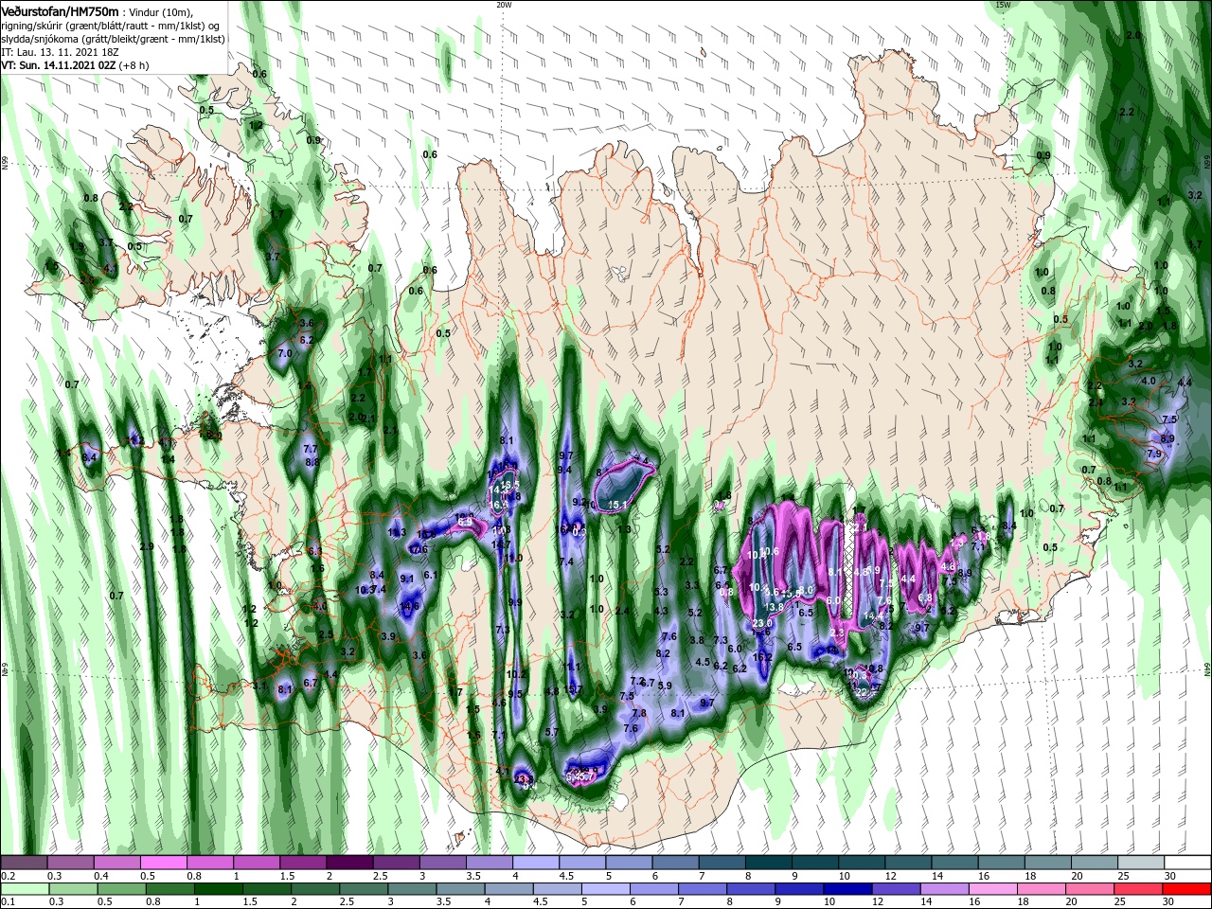1212x909 pixels.
Task: Click the 6.3 precipitation value
Action: click(x=315, y=550)
